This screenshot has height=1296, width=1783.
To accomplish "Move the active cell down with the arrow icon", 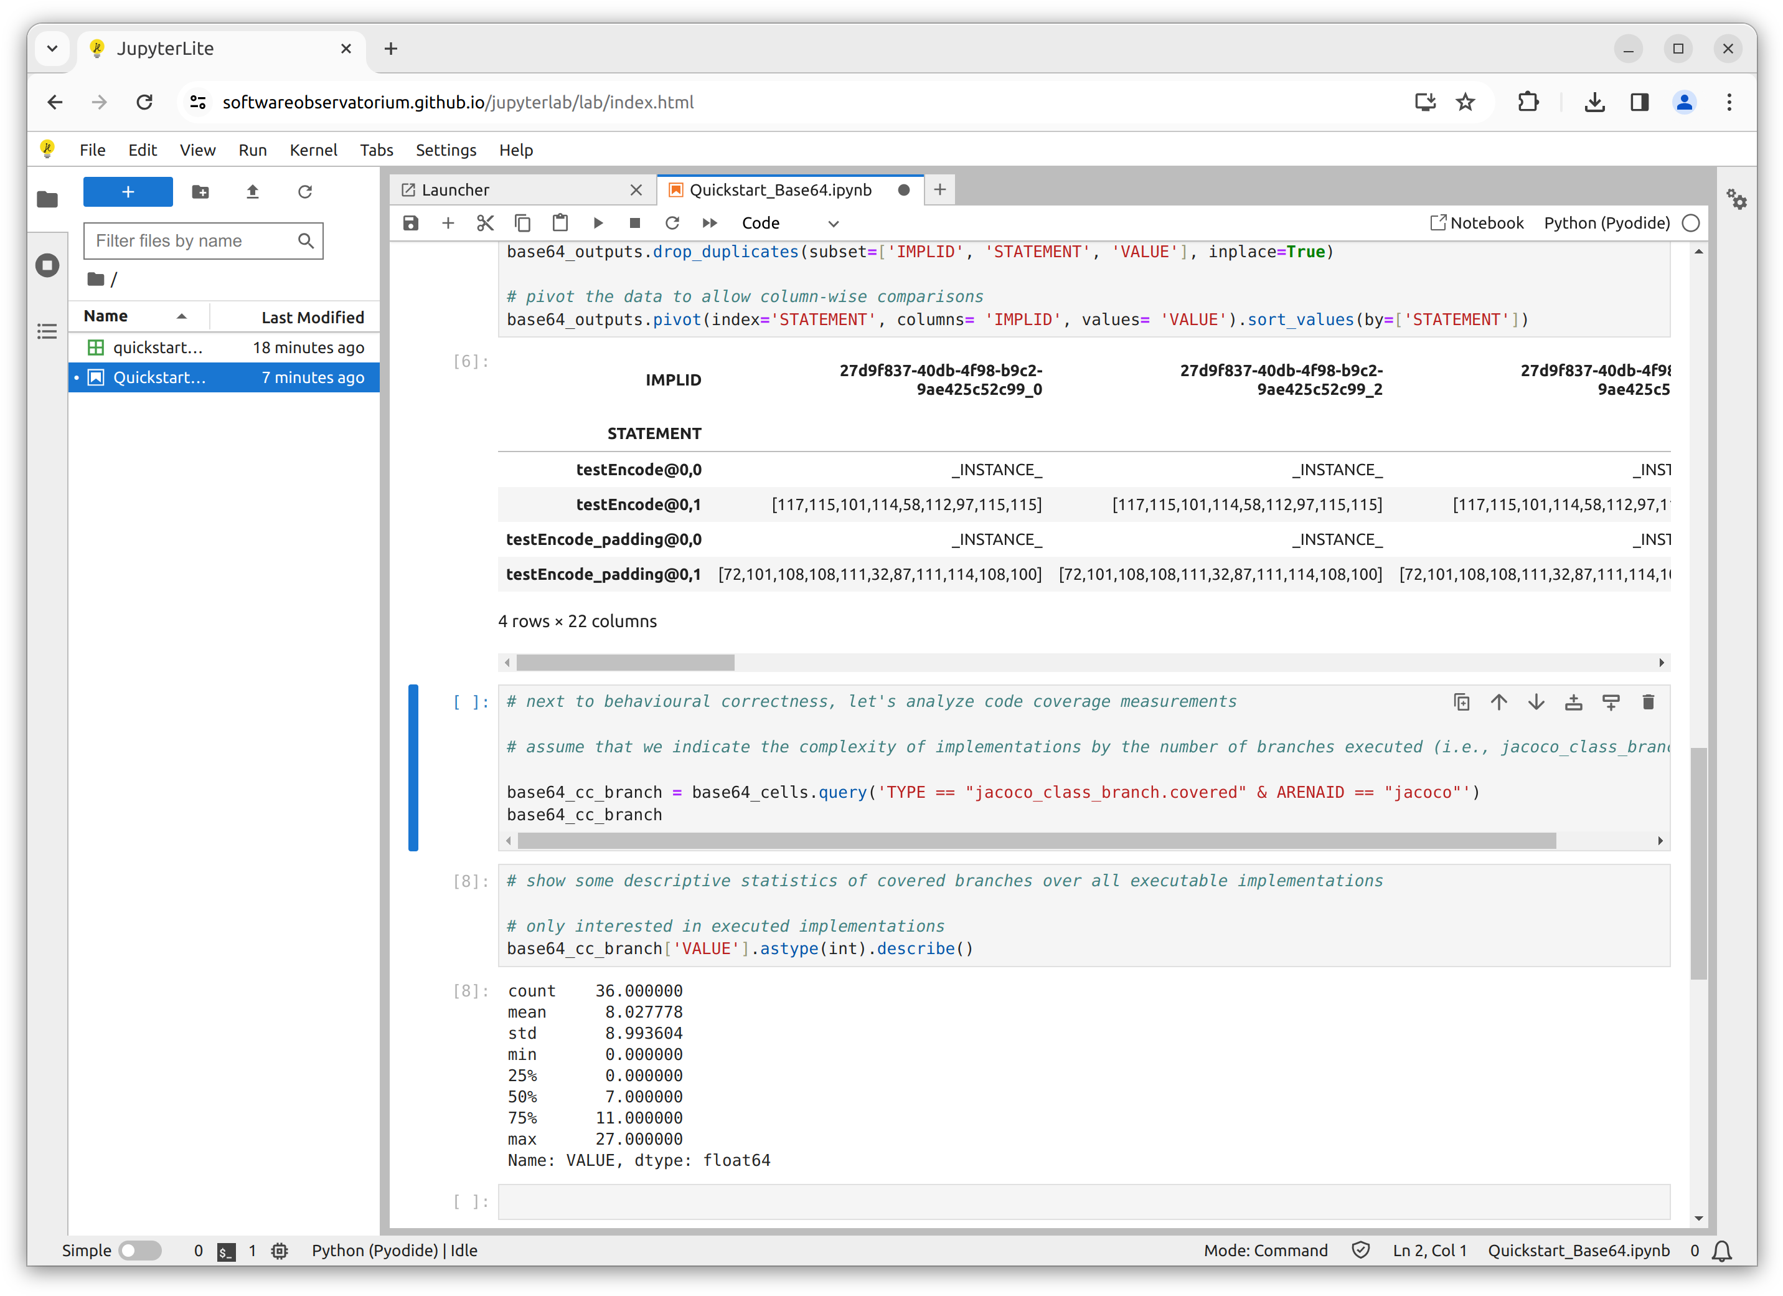I will click(x=1535, y=702).
